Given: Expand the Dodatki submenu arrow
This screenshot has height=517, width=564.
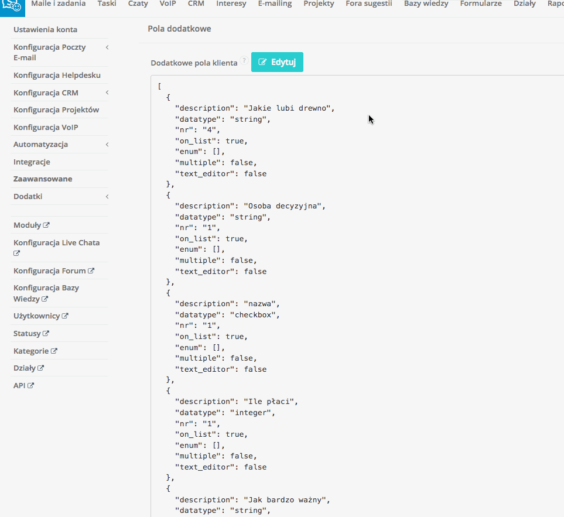Looking at the screenshot, I should pos(107,197).
